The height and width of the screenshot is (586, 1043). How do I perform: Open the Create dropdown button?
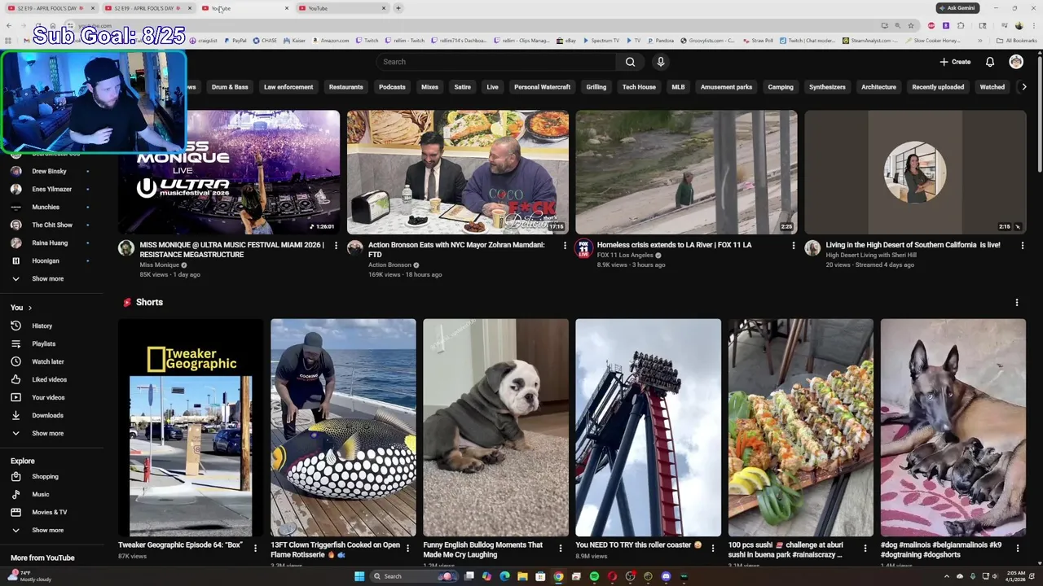coord(955,62)
